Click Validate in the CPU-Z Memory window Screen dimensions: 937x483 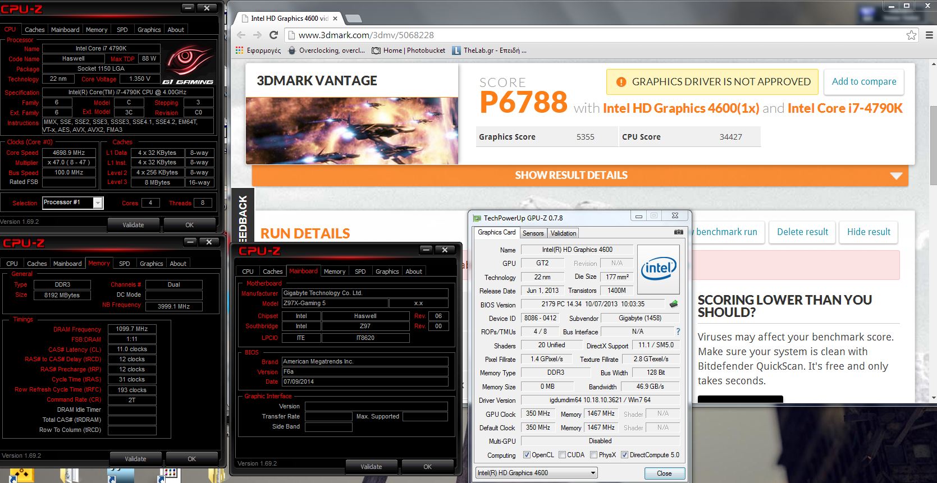tap(135, 459)
